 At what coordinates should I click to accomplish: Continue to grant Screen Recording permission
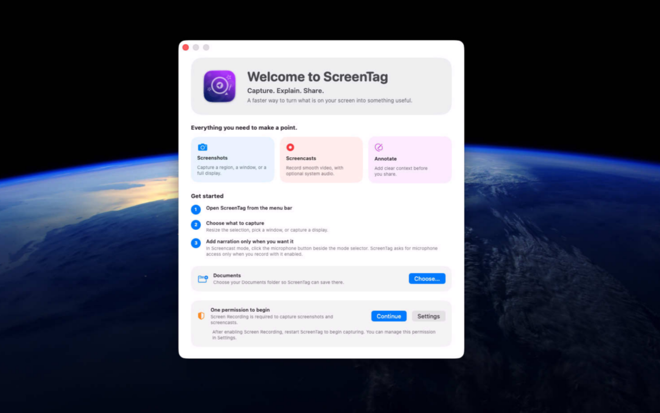pos(389,316)
